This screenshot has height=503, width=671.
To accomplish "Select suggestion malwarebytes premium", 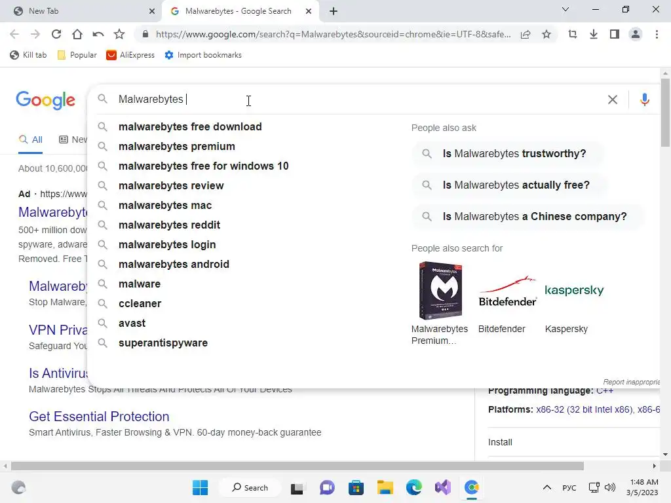I will click(177, 146).
